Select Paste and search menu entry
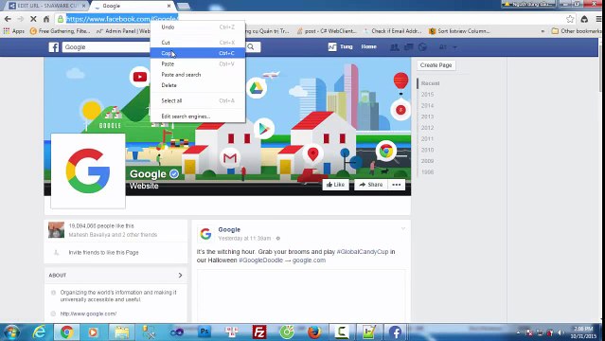 pyautogui.click(x=198, y=75)
